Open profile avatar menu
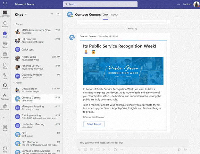The width and height of the screenshot is (200, 154). coord(196,4)
